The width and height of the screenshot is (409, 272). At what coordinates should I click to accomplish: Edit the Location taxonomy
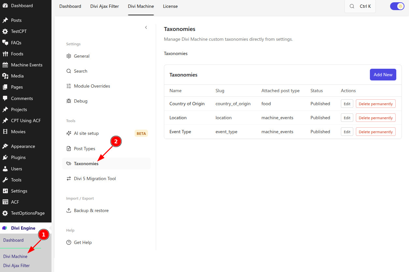(x=347, y=118)
